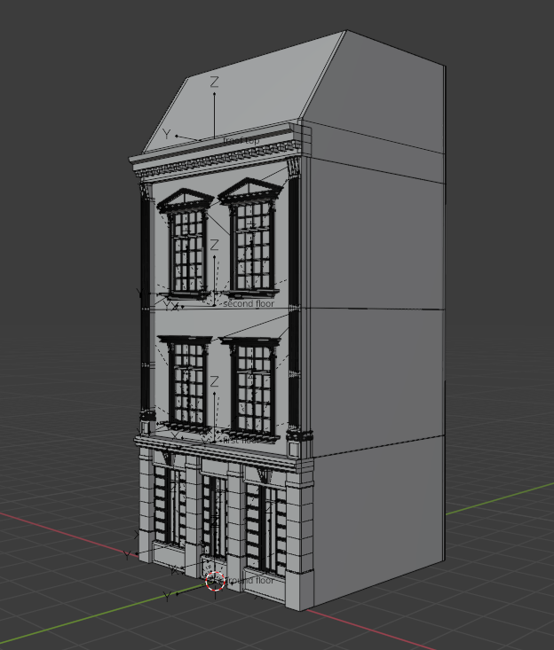Viewport: 554px width, 650px height.
Task: Select the dentil cornice under the roof
Action: pos(216,160)
